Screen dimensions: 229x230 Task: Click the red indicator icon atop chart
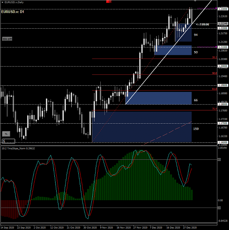(109, 1)
